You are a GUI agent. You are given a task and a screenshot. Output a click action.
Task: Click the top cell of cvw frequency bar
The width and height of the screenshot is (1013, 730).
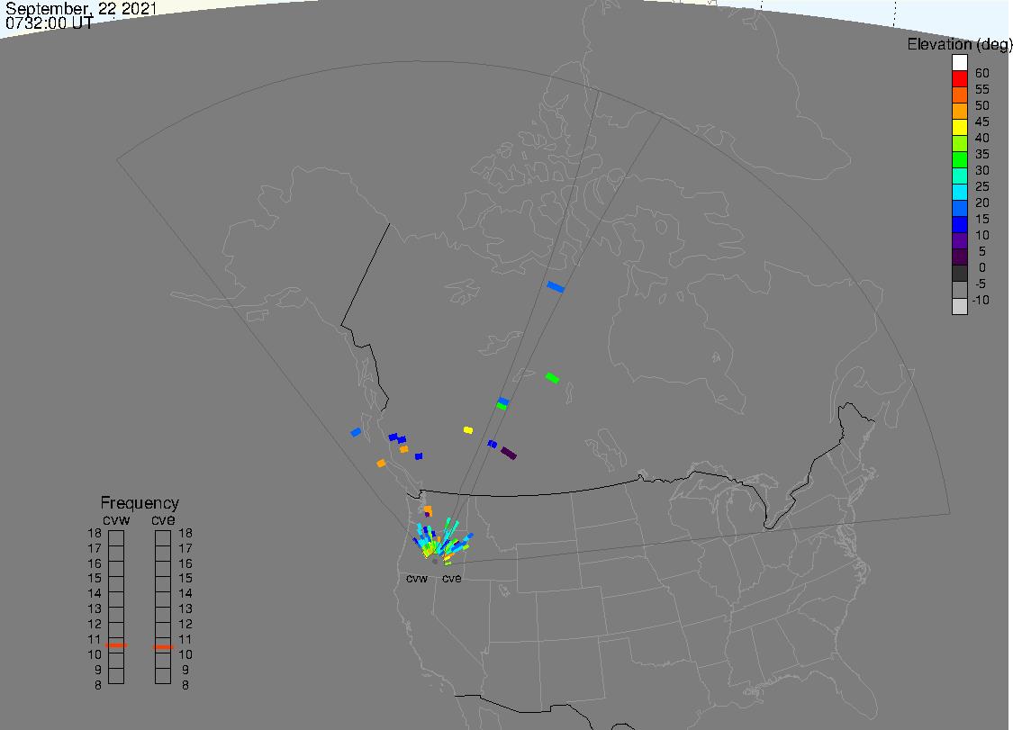116,538
